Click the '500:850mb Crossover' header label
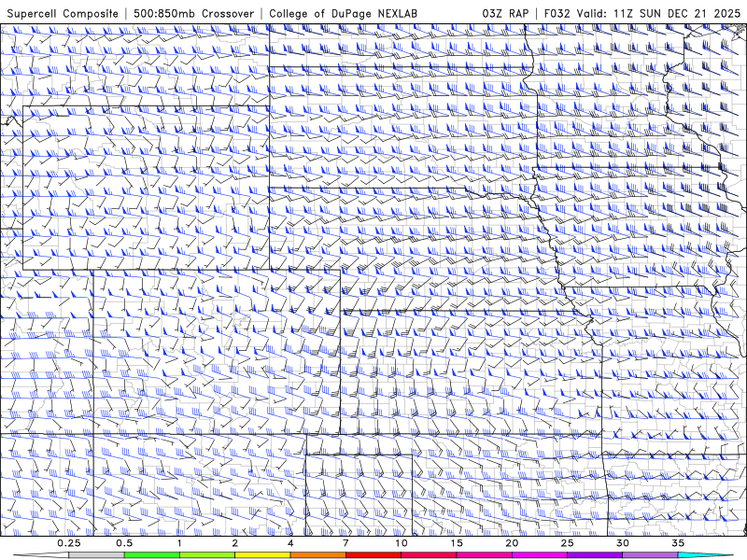747x560 pixels. pos(193,13)
